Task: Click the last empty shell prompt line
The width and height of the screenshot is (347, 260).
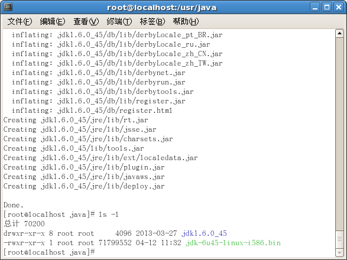Action: click(49, 252)
